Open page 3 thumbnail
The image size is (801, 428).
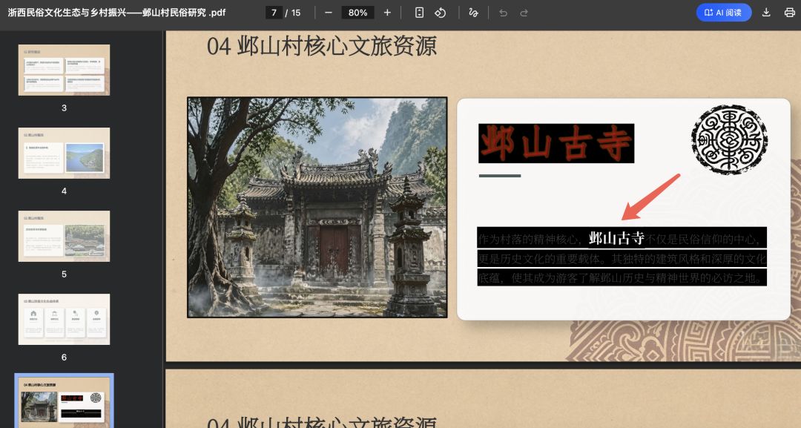tap(64, 70)
